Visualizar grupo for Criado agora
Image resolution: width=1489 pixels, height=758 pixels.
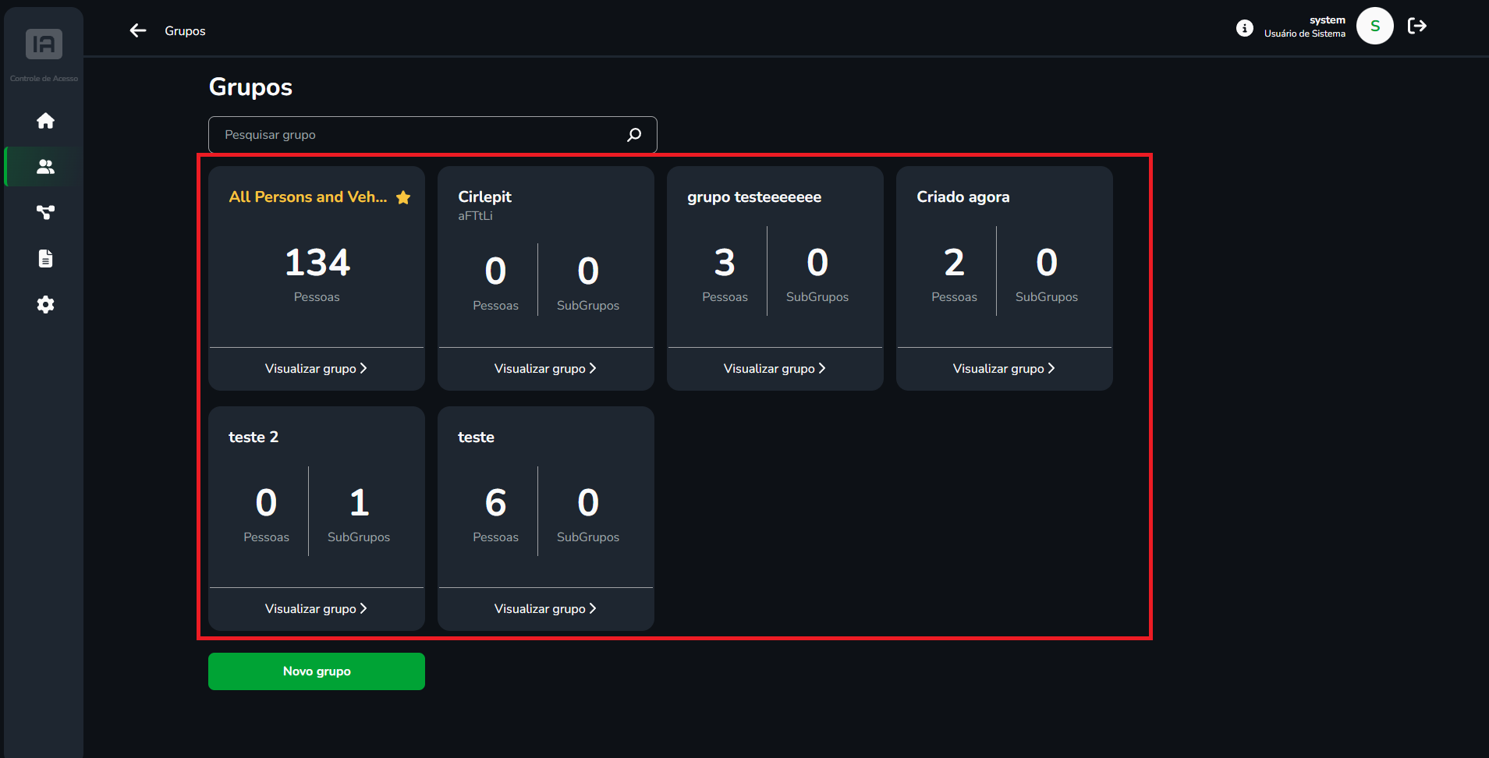coord(1005,368)
